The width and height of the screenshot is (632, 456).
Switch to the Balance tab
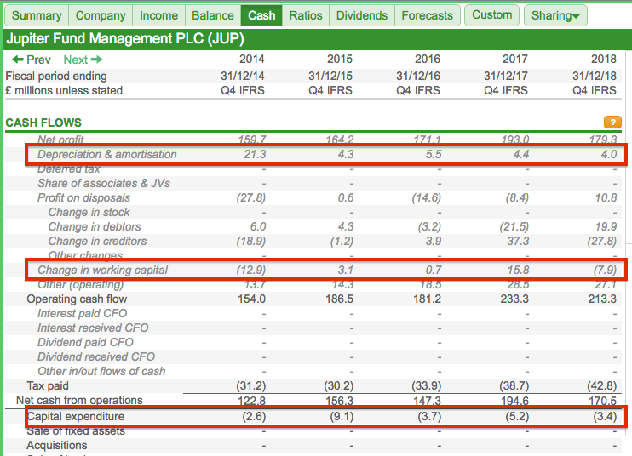coord(213,15)
